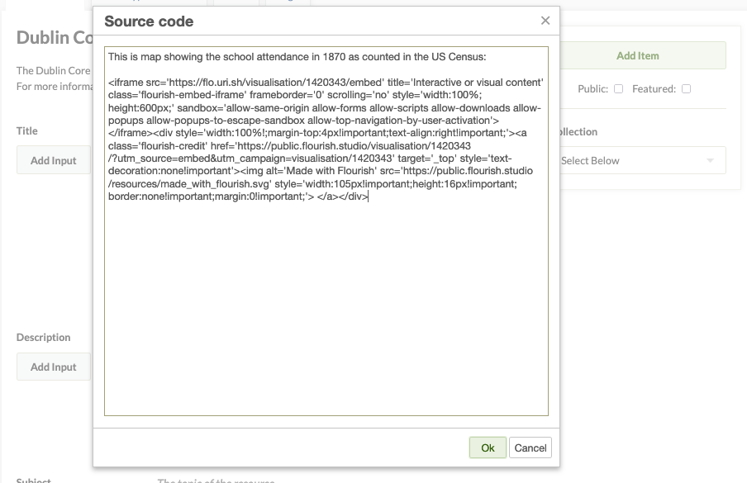Toggle the Public checkbox

(x=618, y=89)
